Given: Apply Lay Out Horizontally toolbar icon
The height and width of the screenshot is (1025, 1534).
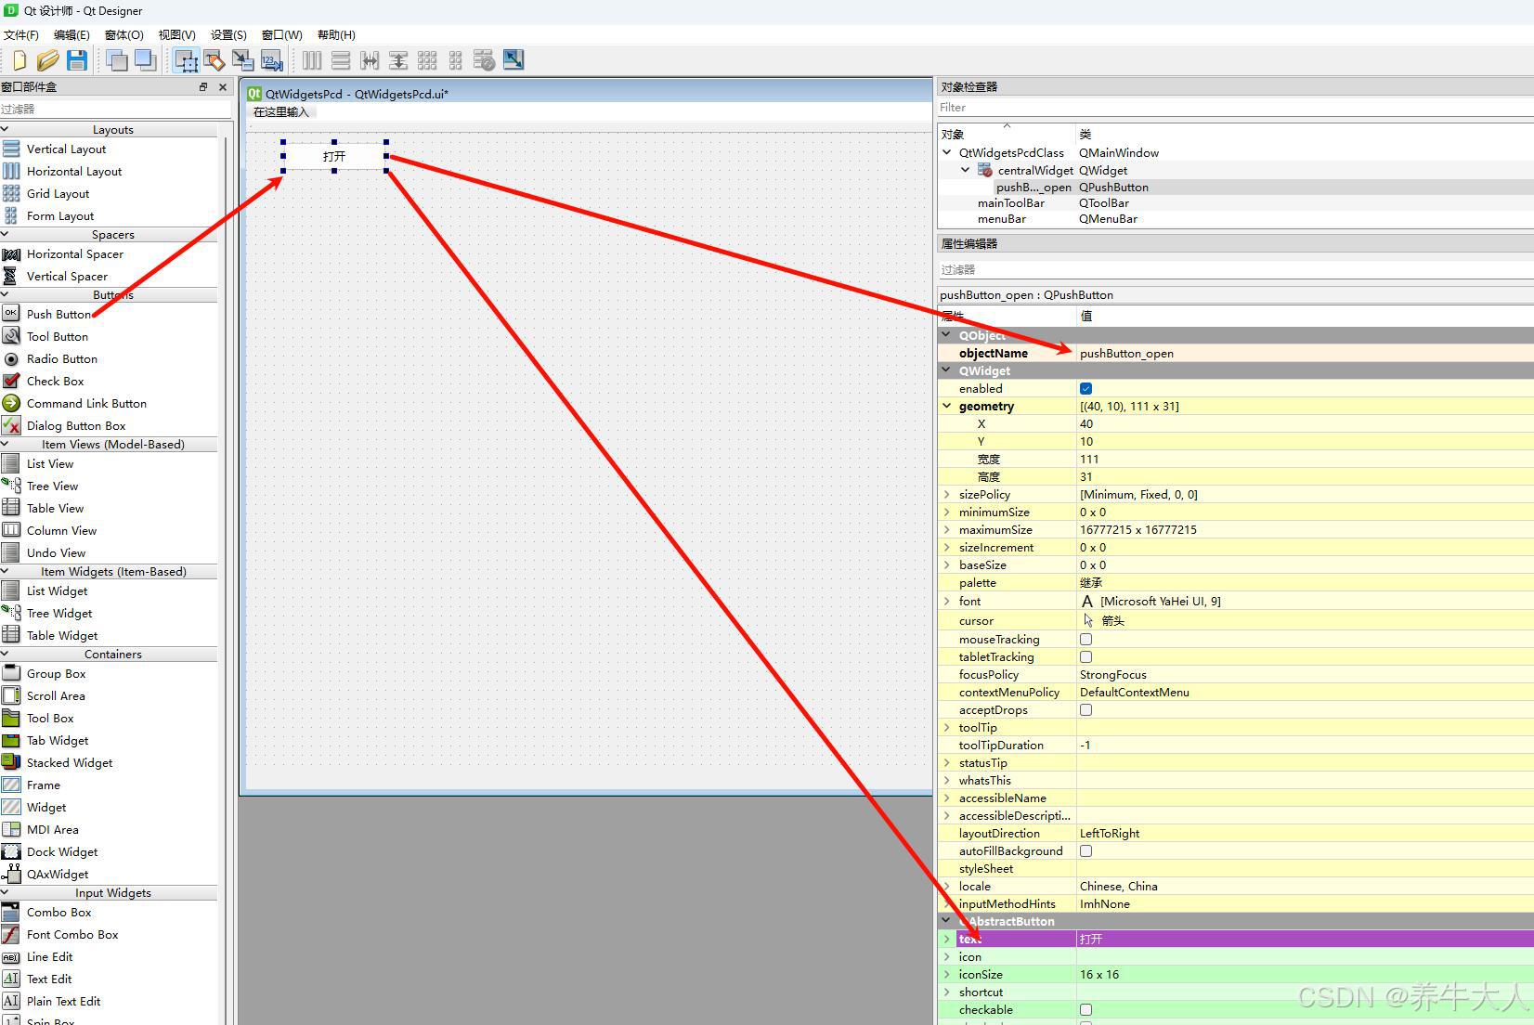Looking at the screenshot, I should point(312,61).
